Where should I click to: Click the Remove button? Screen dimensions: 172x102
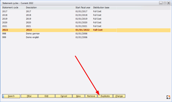(x=91, y=96)
